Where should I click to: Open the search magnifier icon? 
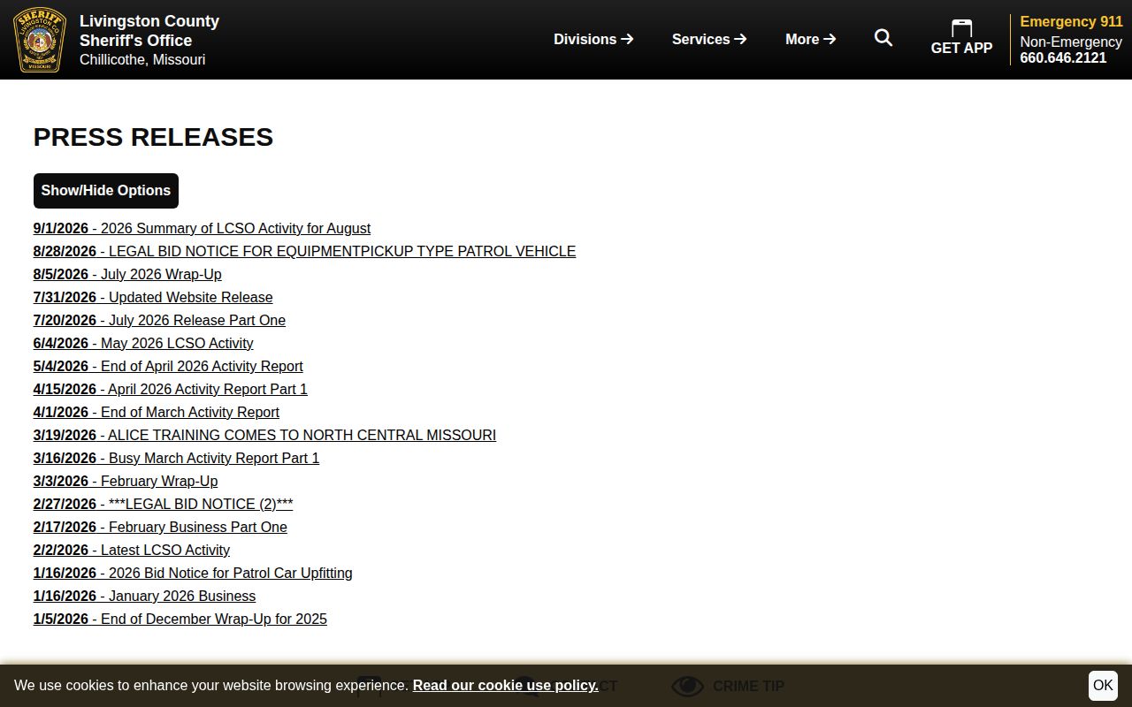(883, 38)
